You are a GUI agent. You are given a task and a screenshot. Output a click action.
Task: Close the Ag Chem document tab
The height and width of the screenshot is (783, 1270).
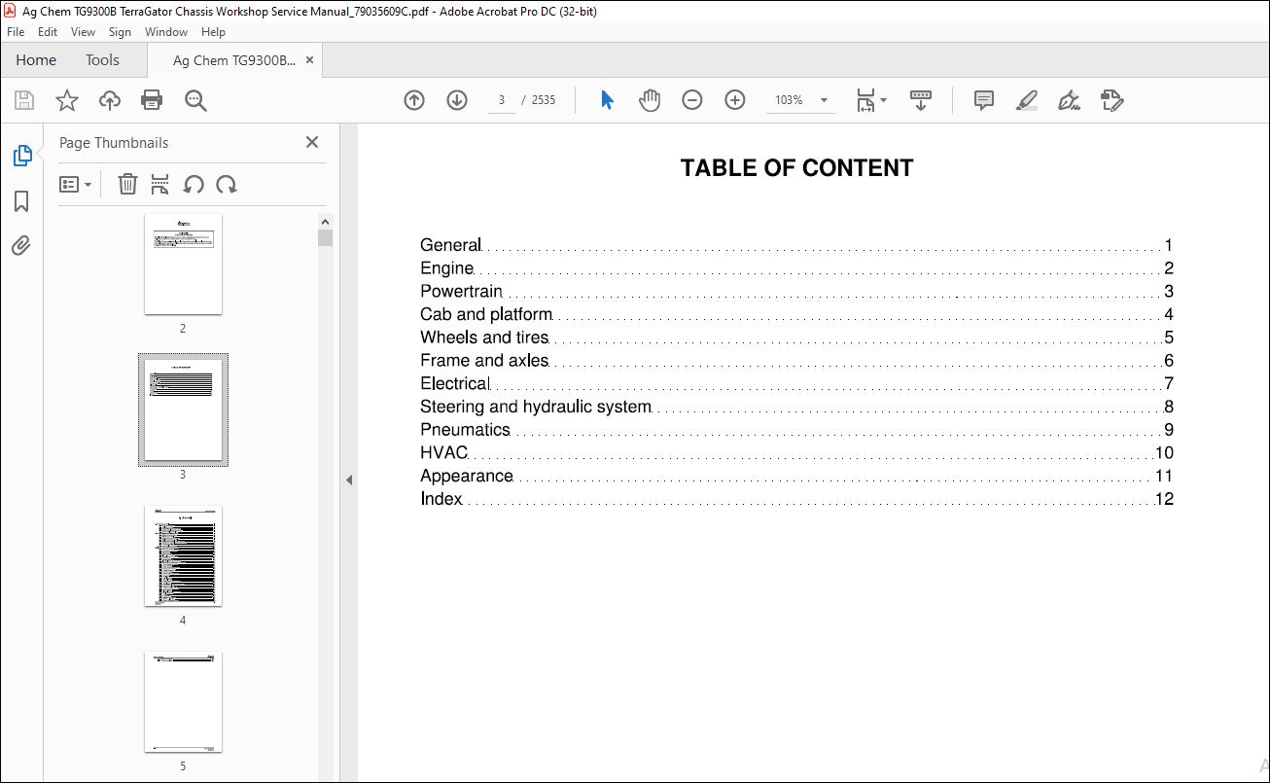pyautogui.click(x=310, y=60)
